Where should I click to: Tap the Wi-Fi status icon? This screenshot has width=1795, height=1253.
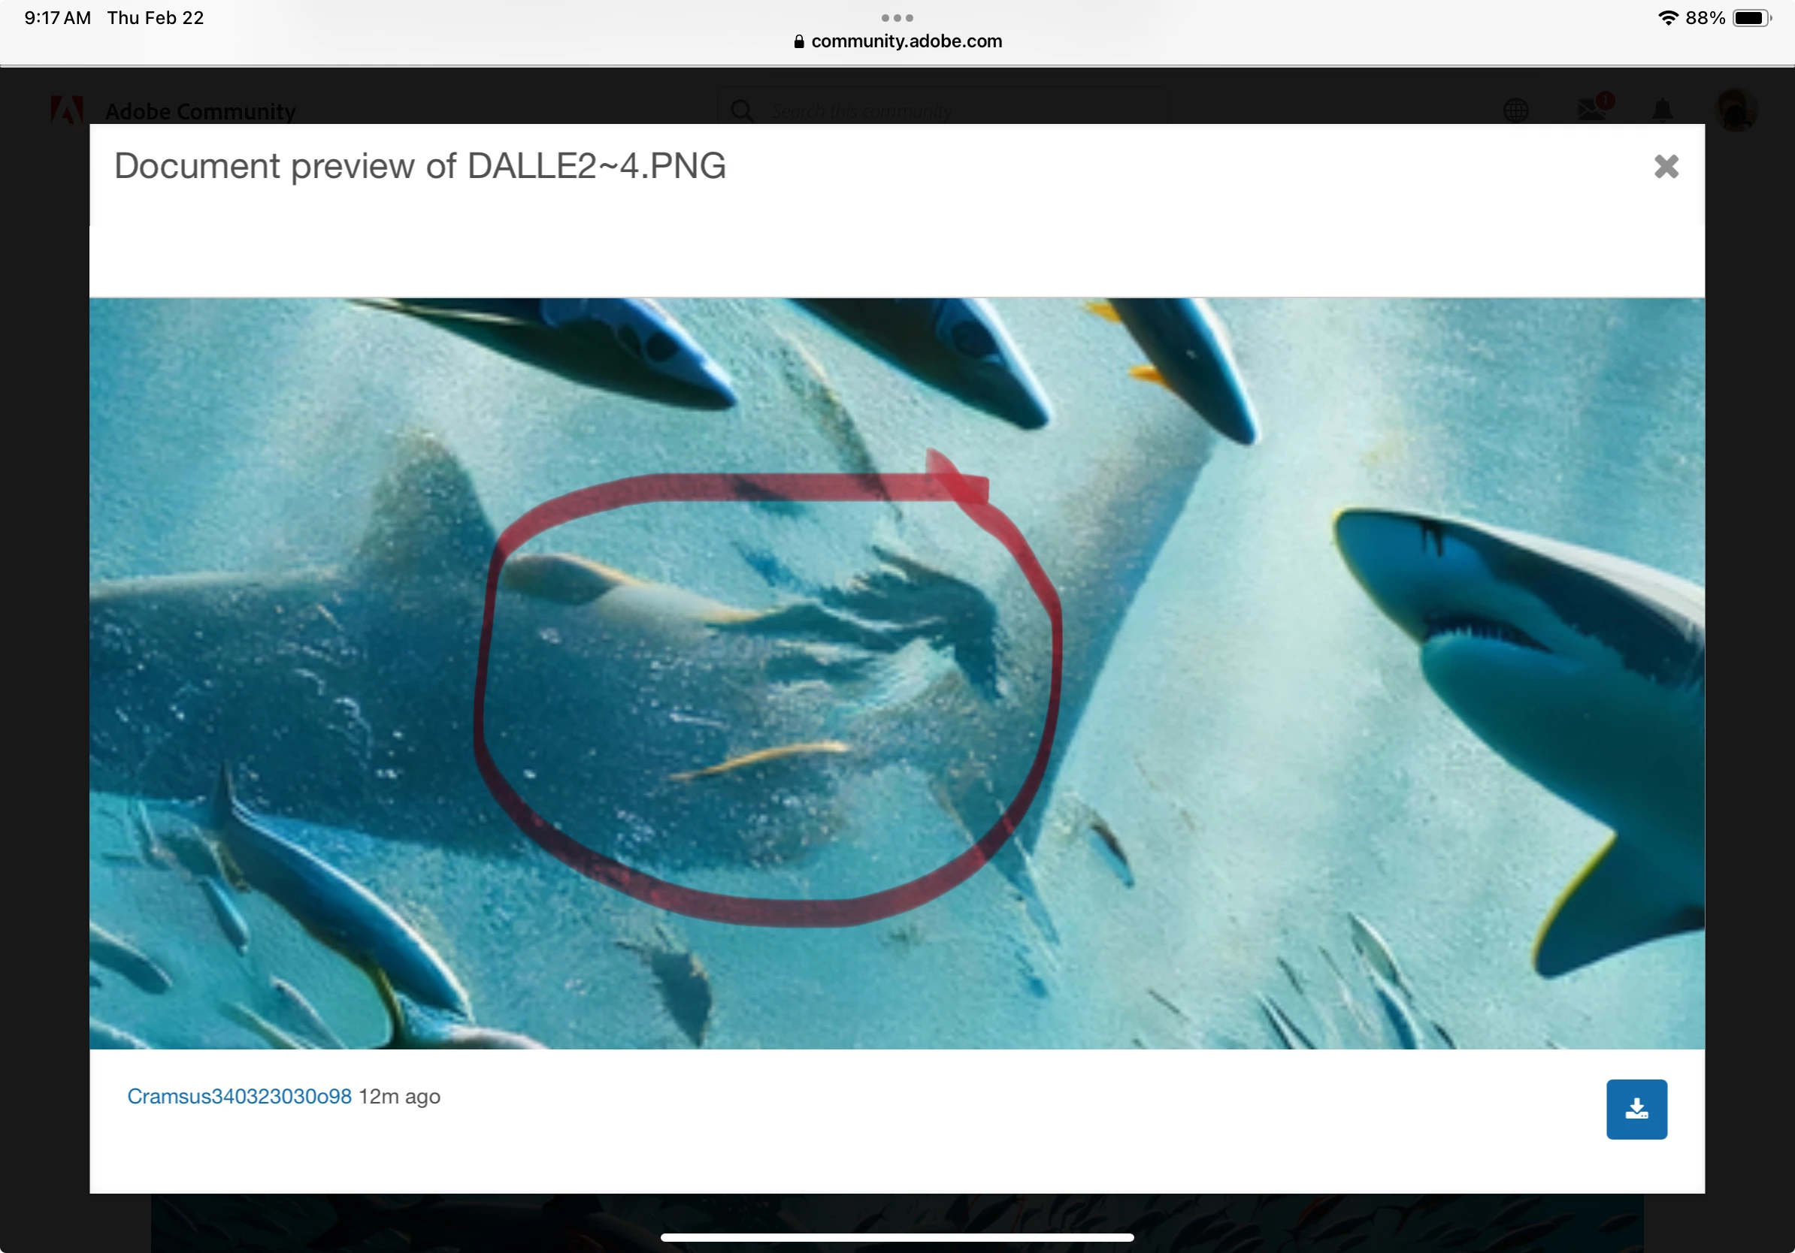pos(1667,18)
